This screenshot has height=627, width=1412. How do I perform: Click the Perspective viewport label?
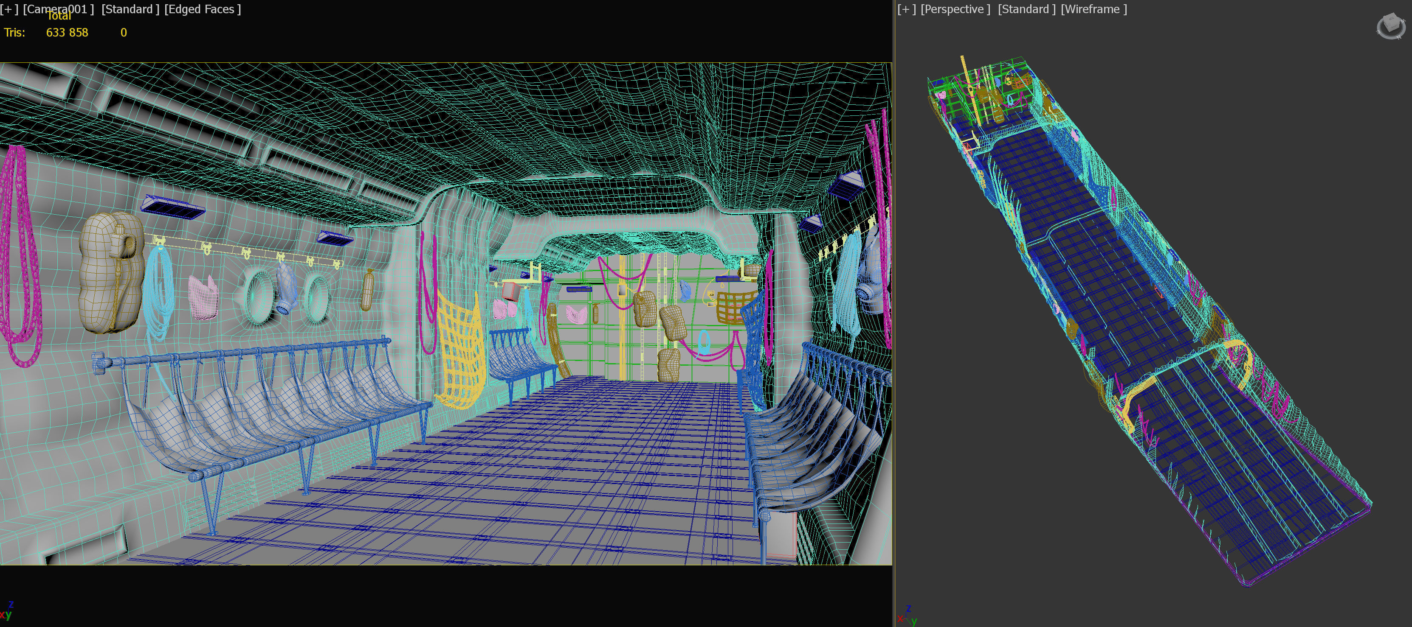(955, 9)
